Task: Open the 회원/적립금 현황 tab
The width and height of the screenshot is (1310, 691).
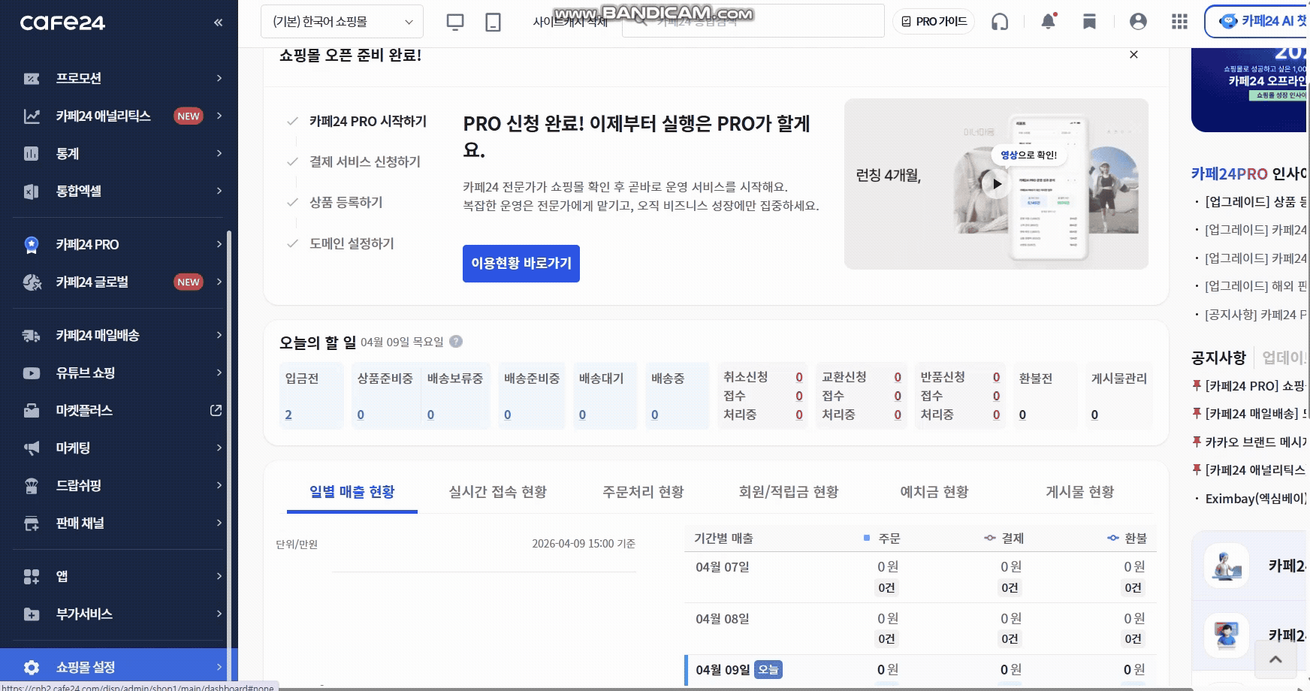Action: 789,492
